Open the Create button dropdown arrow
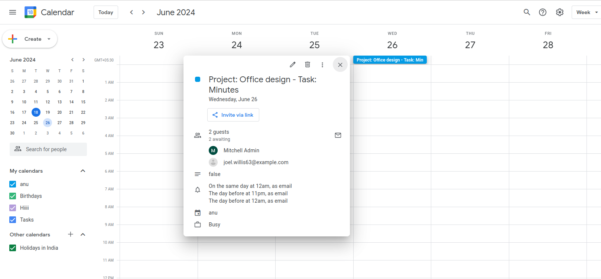 [x=49, y=39]
